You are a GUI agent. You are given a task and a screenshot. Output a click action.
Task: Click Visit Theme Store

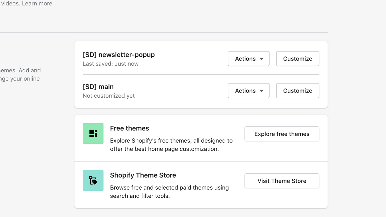[x=282, y=181]
